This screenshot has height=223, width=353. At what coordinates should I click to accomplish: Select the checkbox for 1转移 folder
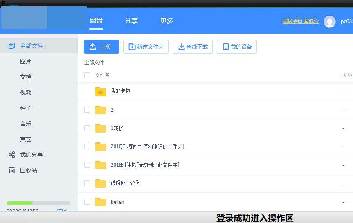tap(87, 128)
